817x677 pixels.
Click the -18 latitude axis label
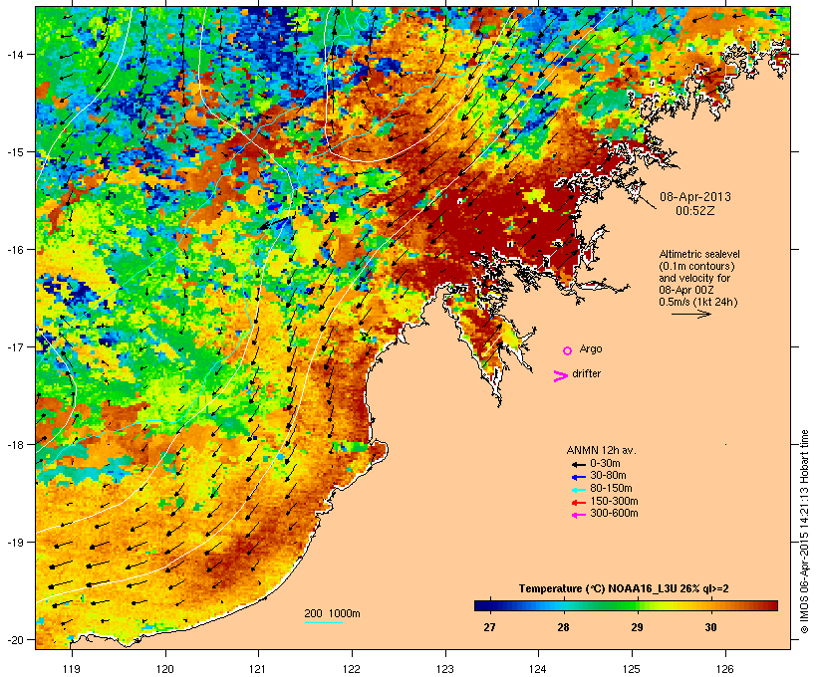(x=14, y=444)
